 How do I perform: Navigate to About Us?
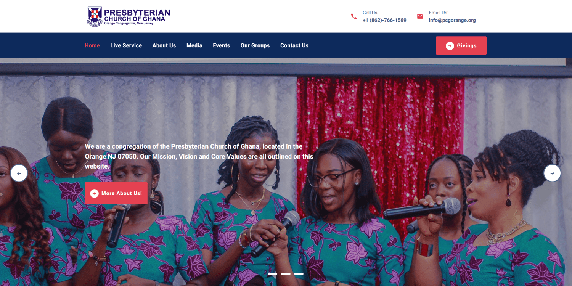click(164, 45)
